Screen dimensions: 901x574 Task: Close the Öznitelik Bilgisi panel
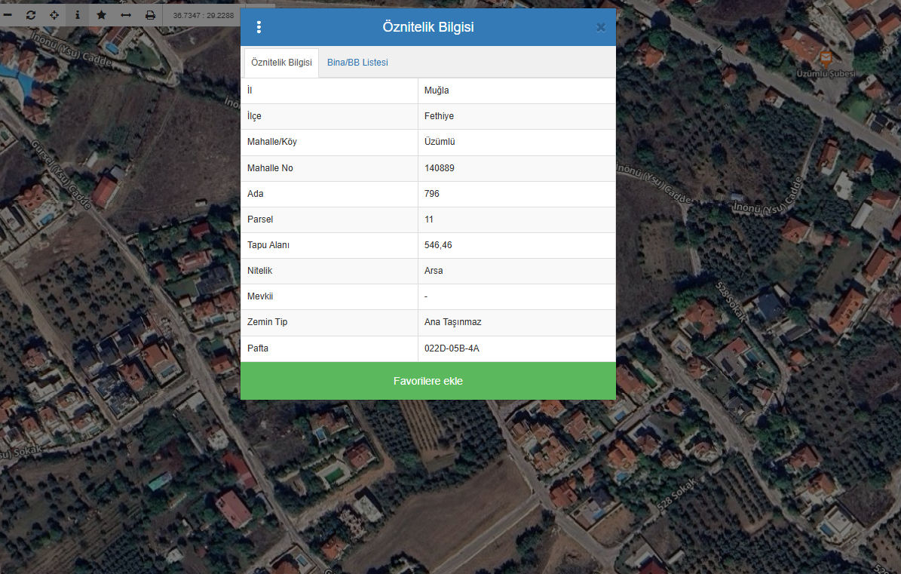(601, 28)
